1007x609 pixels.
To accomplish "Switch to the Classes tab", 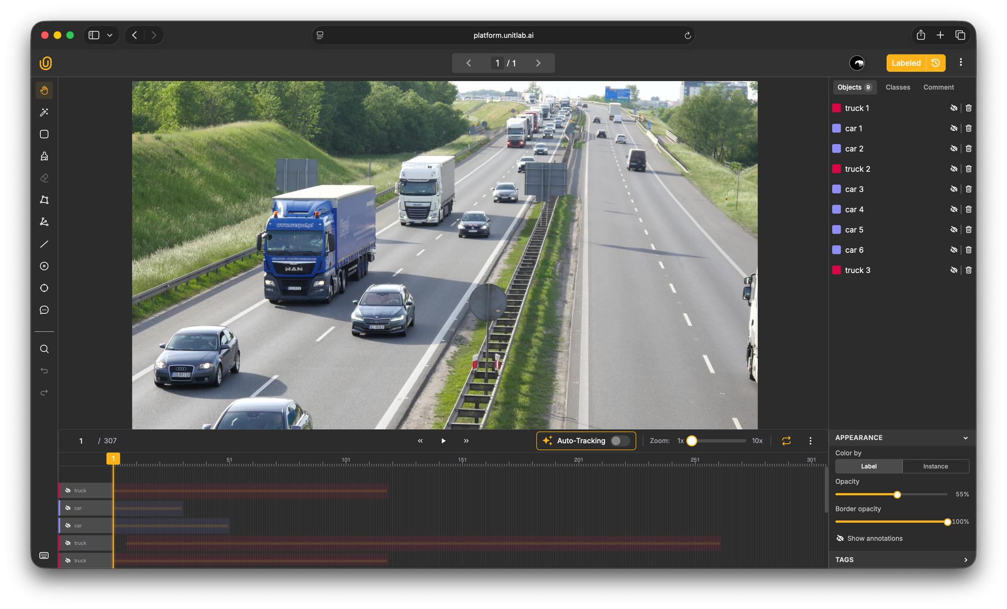I will pyautogui.click(x=897, y=87).
